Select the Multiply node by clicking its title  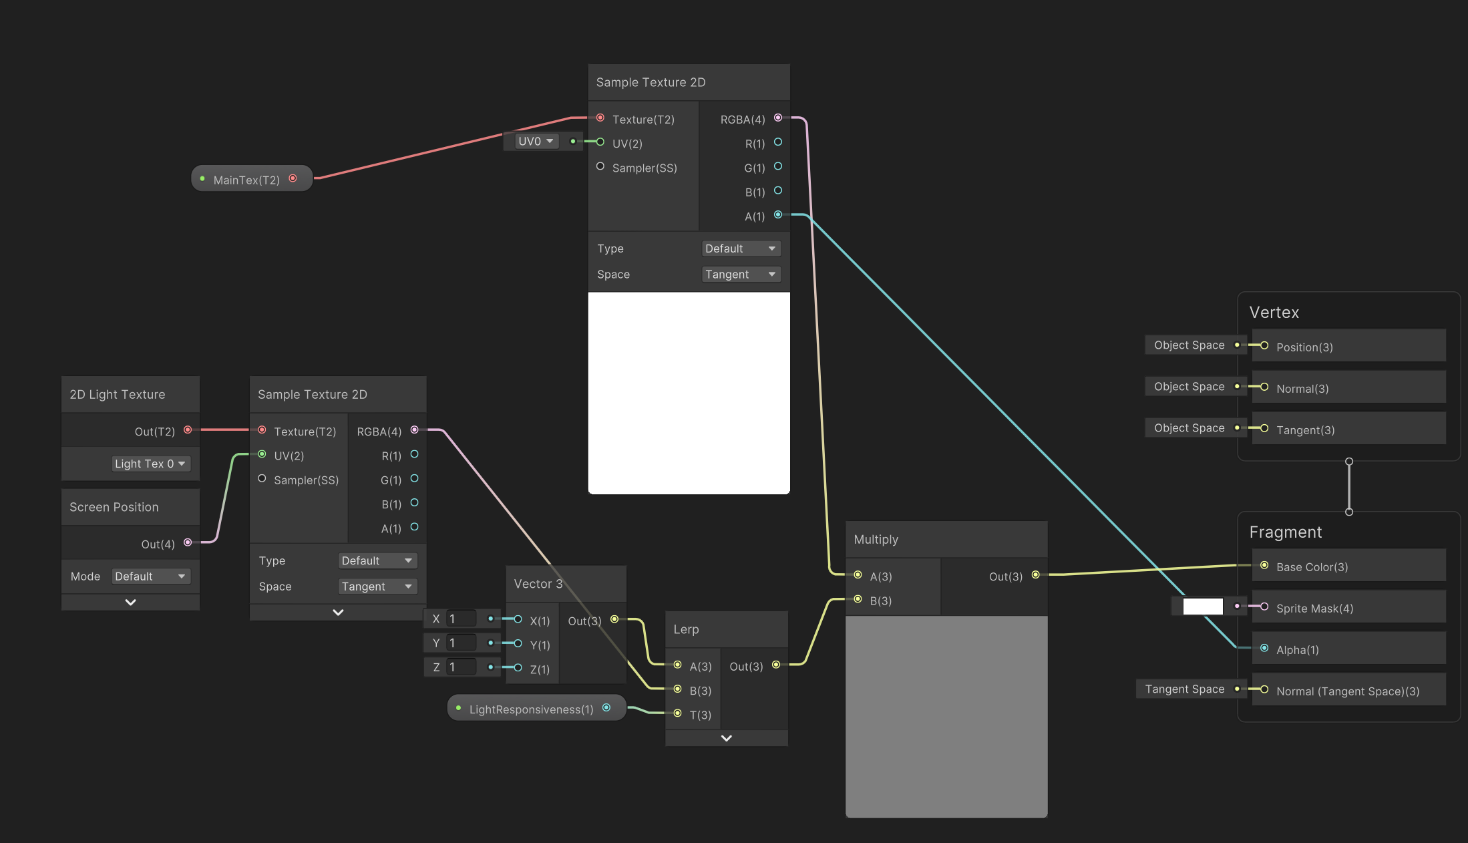click(x=876, y=539)
